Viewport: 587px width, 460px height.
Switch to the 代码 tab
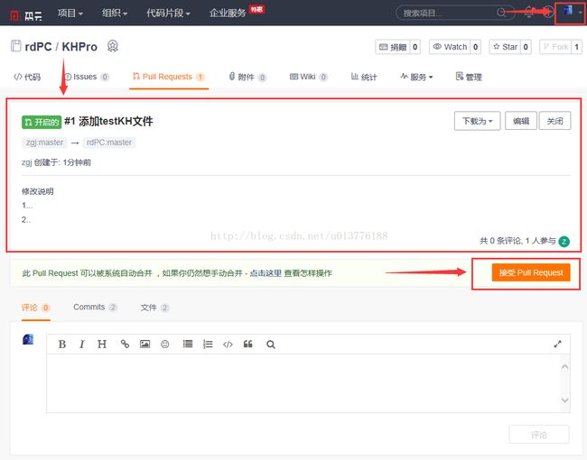pos(27,77)
